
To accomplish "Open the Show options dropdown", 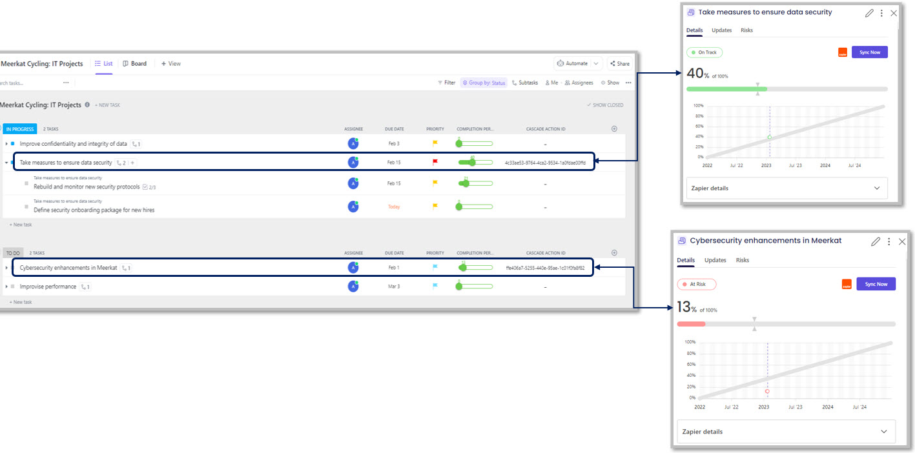I will pyautogui.click(x=610, y=83).
